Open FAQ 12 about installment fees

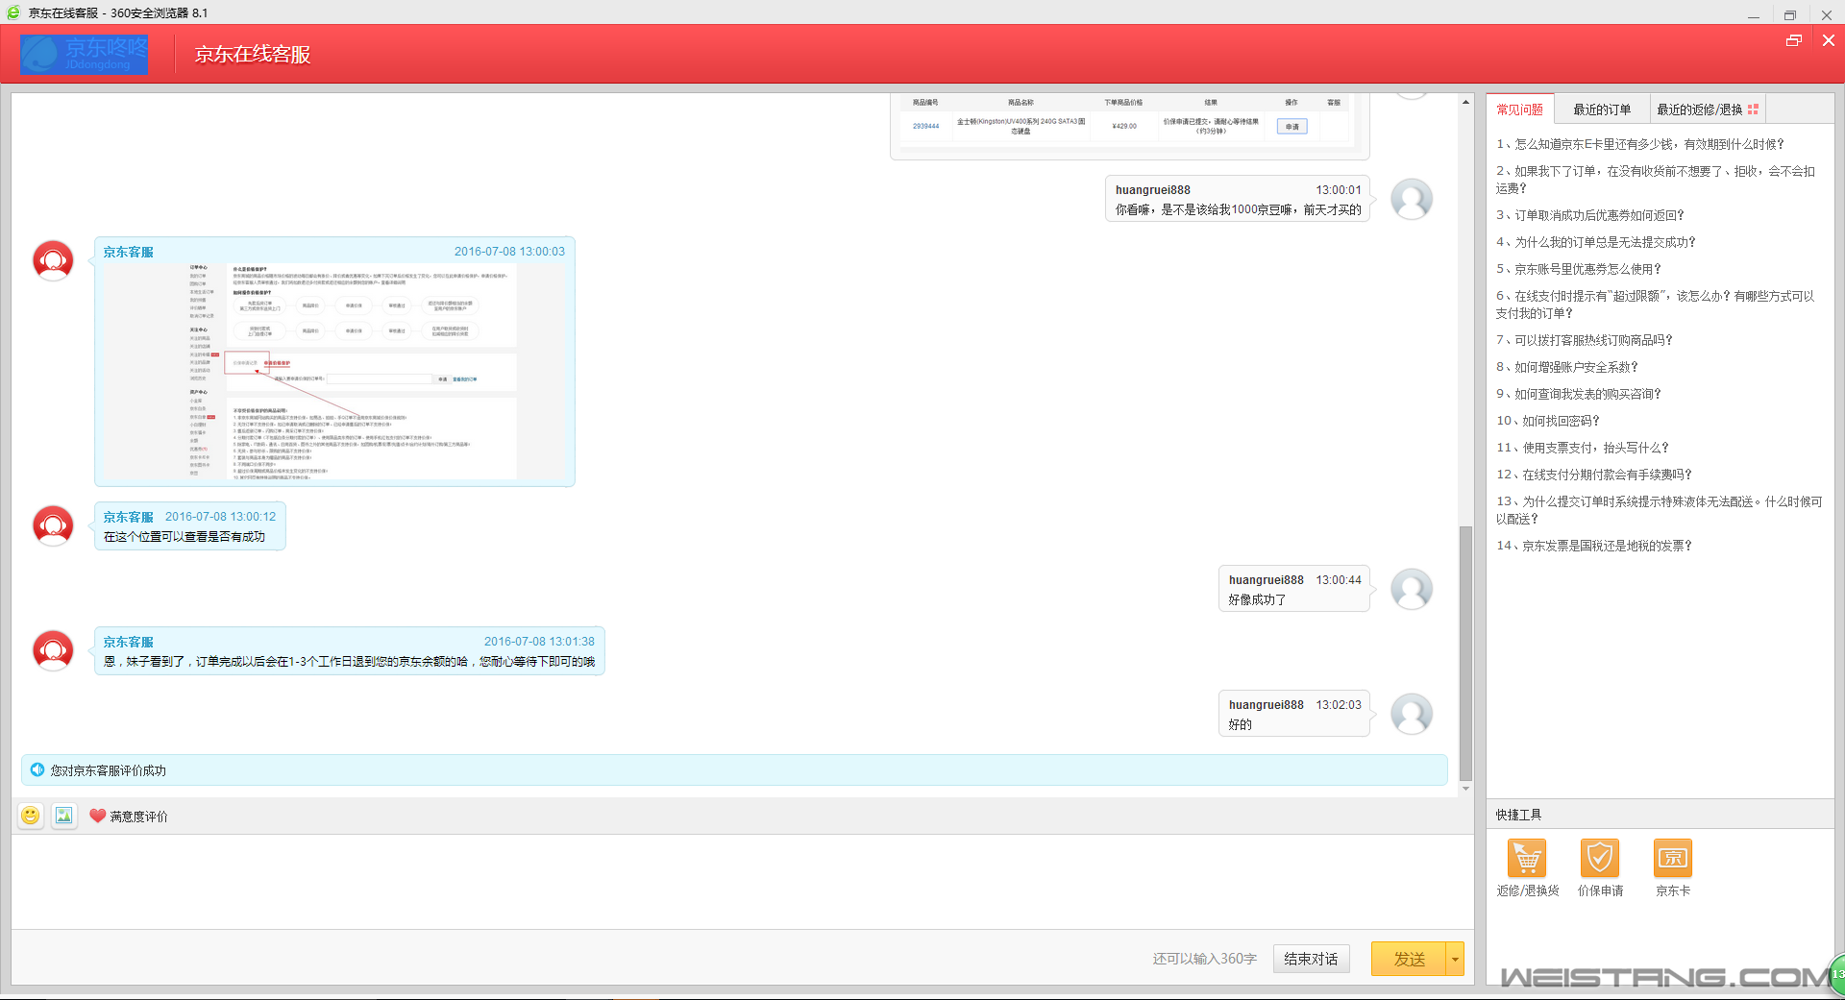[x=1593, y=475]
